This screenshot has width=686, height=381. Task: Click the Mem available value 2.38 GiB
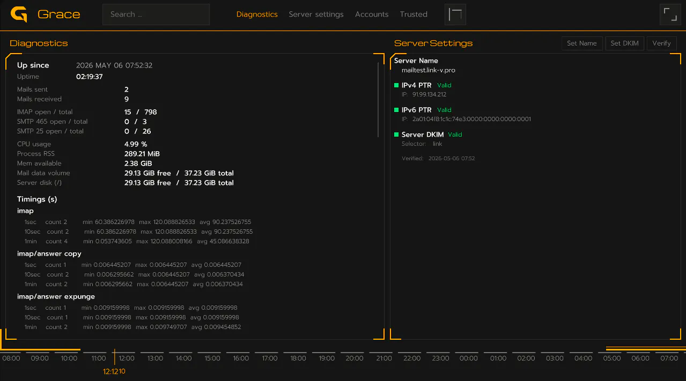tap(138, 163)
